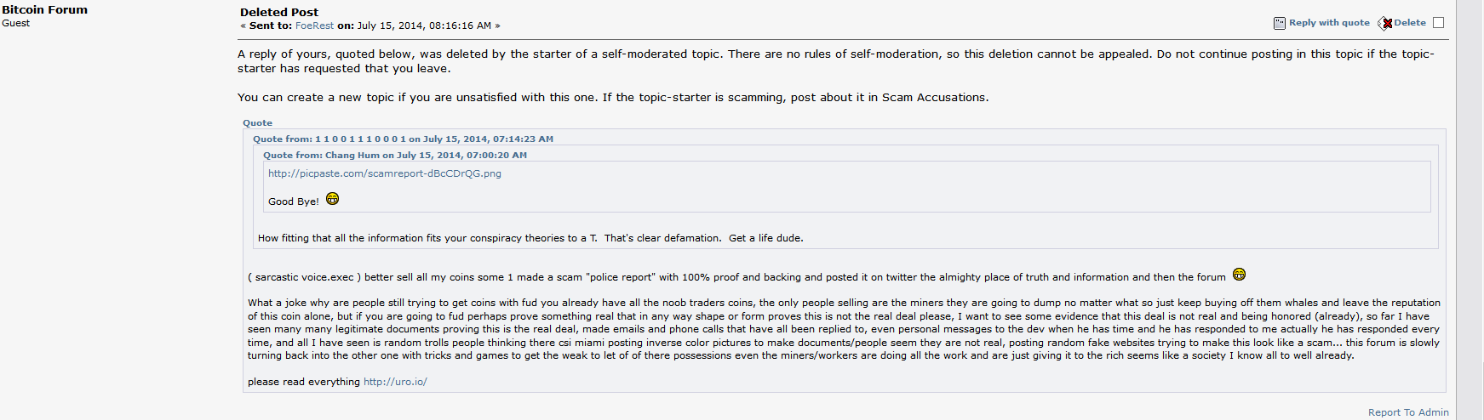Click the 'Quote' label above the quote box

pyautogui.click(x=257, y=123)
